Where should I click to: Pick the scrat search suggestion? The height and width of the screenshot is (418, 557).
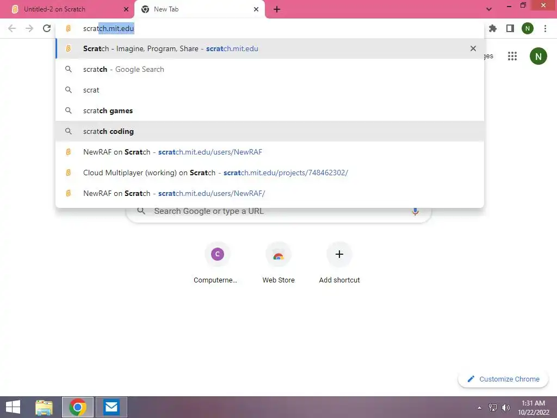[x=270, y=90]
